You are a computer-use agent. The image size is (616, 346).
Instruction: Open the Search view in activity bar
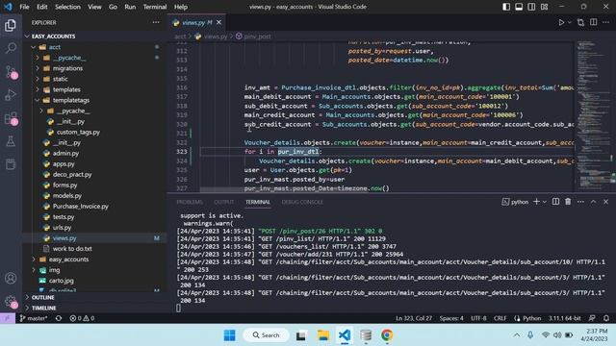(x=11, y=48)
